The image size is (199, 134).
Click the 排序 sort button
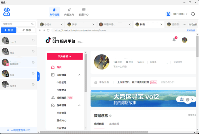[x=27, y=30]
